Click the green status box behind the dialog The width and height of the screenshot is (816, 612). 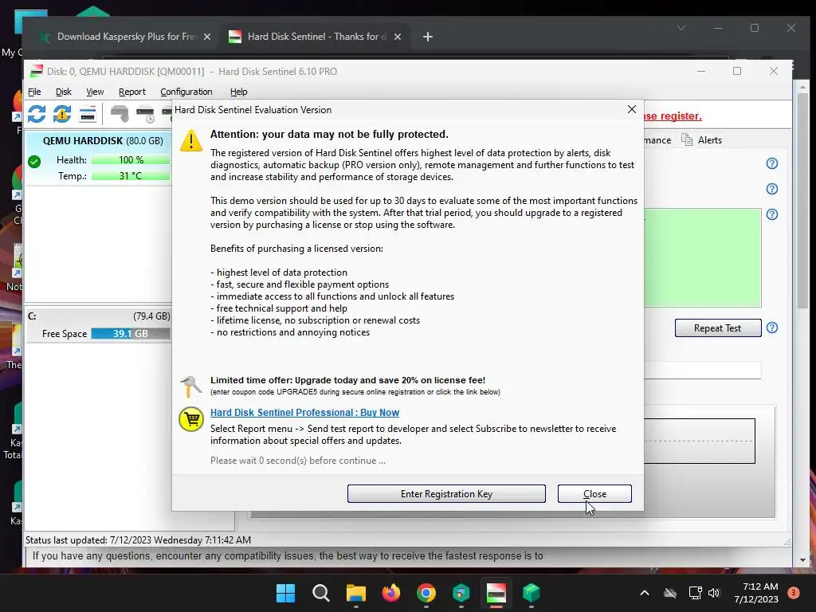tap(703, 258)
